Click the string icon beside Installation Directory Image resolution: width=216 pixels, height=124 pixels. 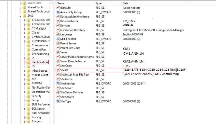[58, 30]
